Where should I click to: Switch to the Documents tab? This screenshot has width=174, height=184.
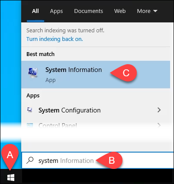click(x=88, y=11)
